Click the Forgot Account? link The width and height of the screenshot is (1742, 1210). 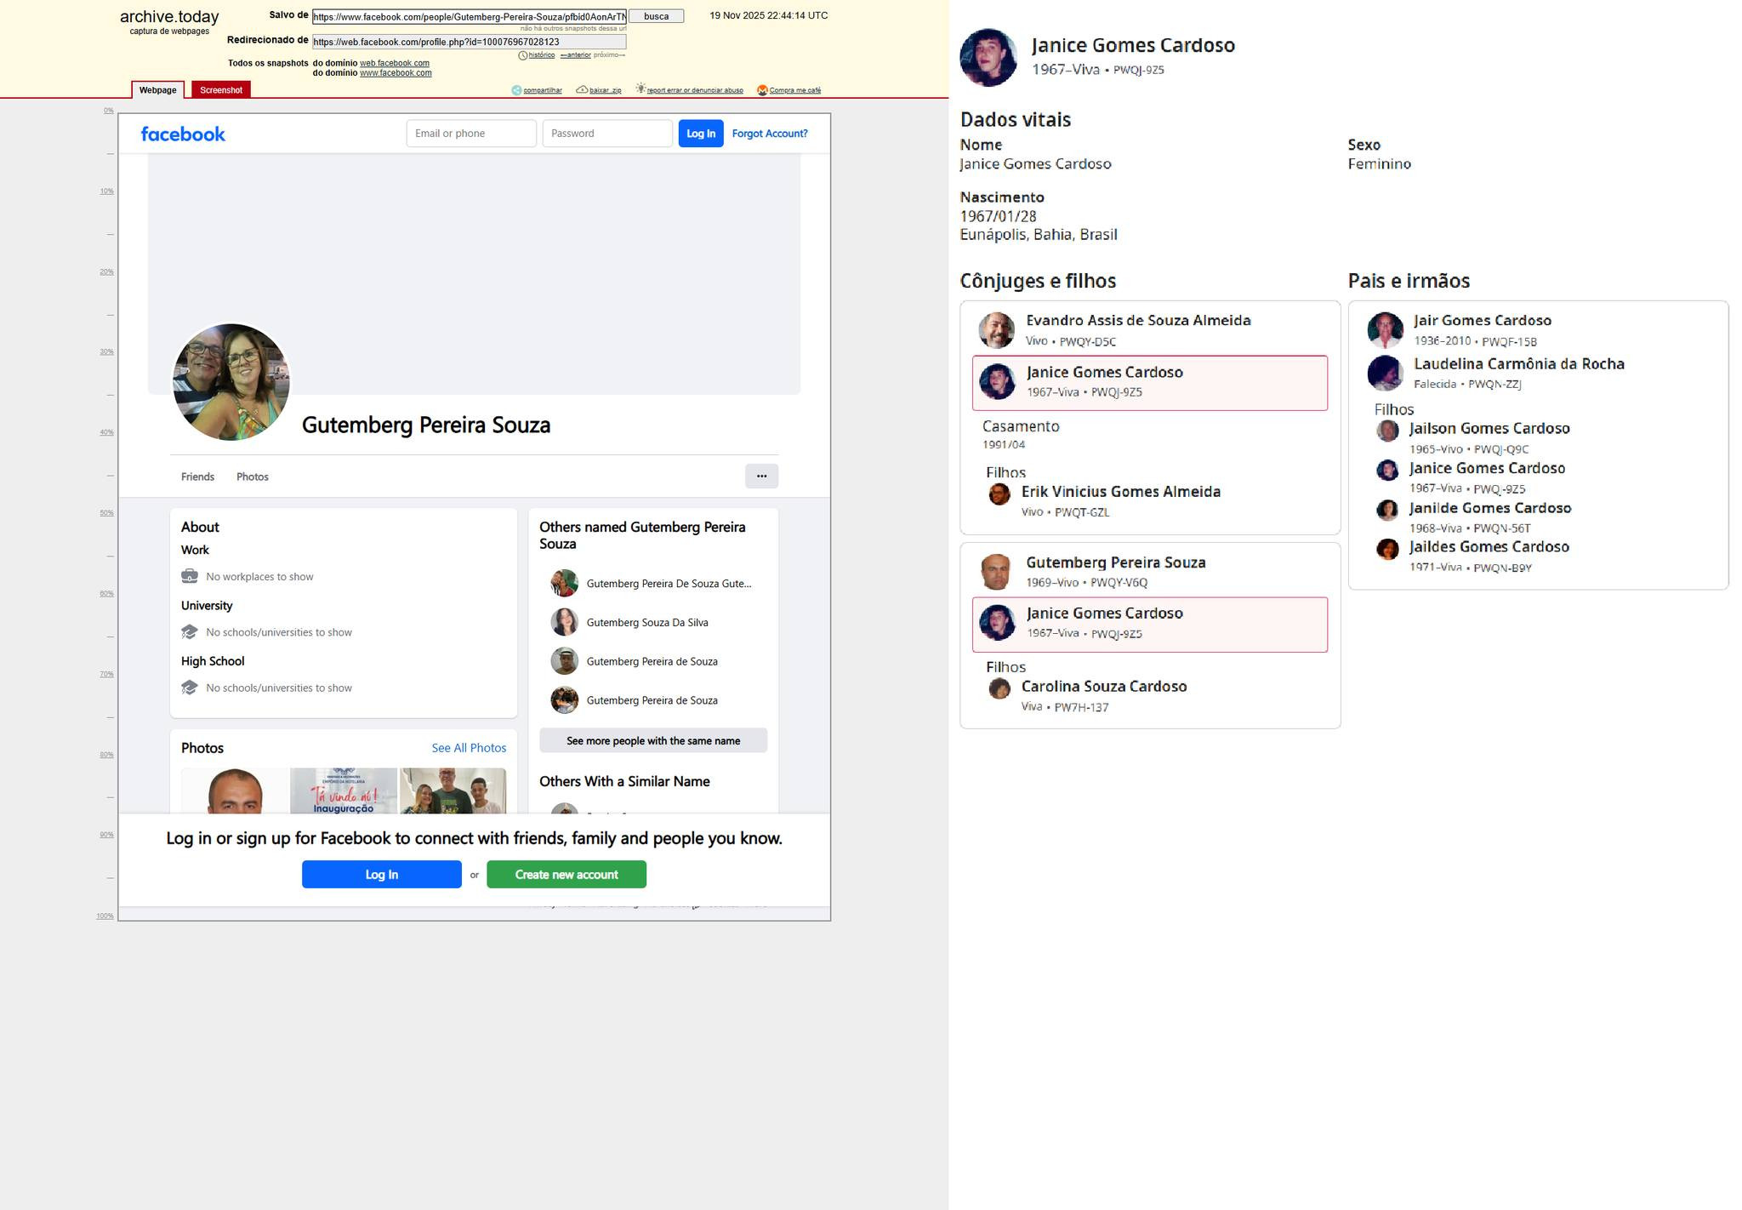(x=769, y=134)
